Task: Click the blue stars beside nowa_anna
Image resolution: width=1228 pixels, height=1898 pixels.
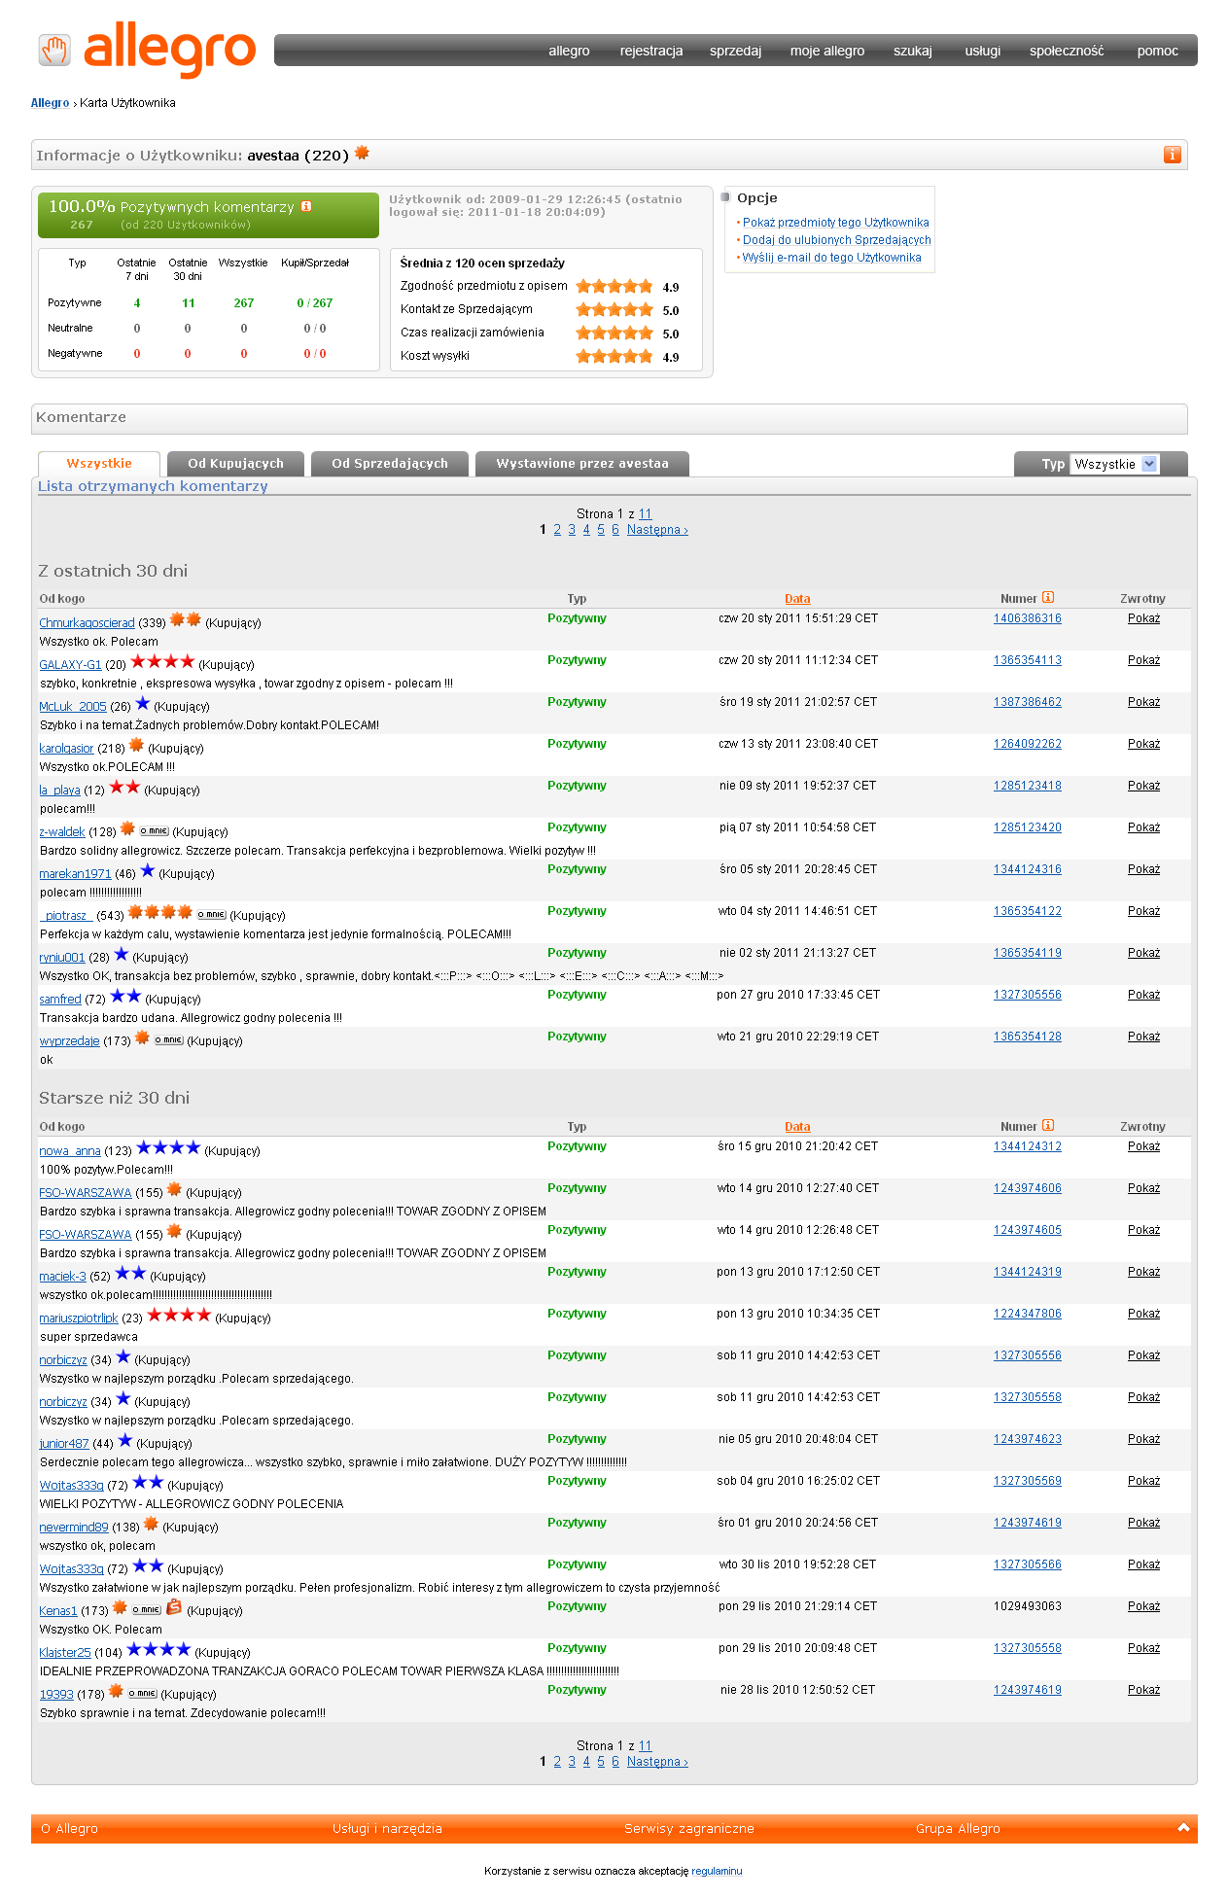Action: (x=168, y=1148)
